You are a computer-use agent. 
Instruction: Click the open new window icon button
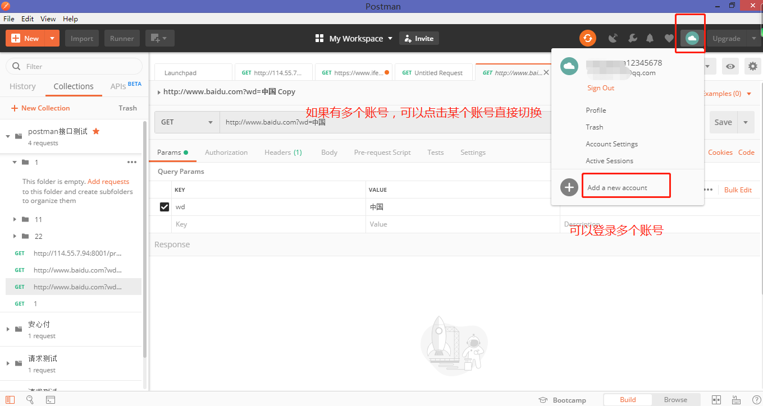pos(159,38)
